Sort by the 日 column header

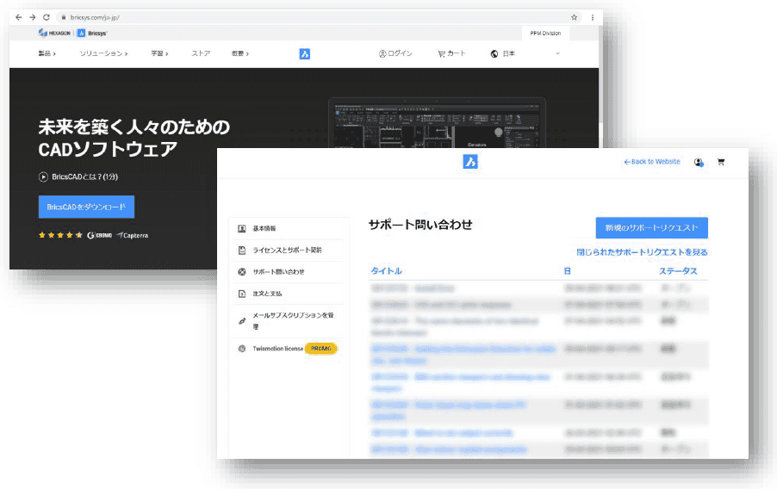point(567,271)
